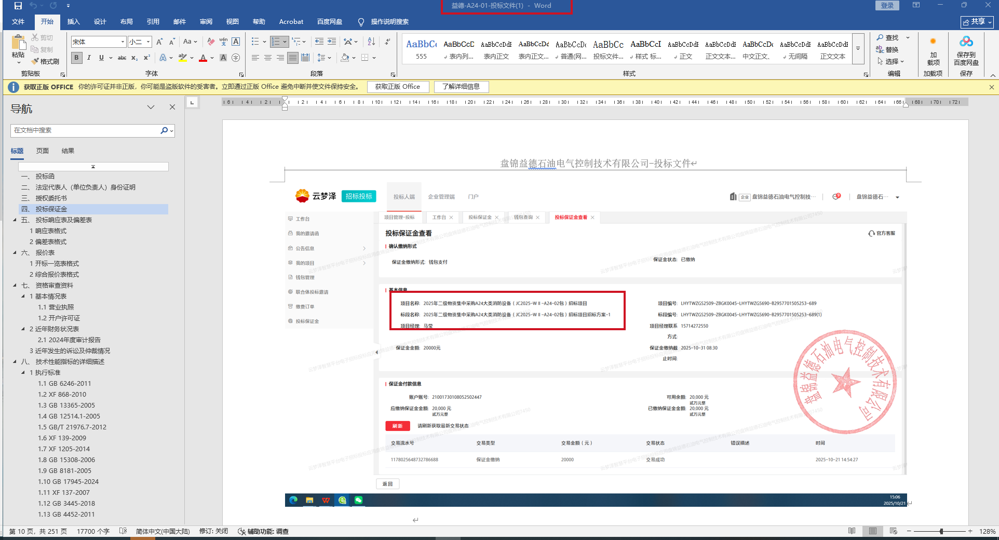Open ribbon display options in the title bar
Image resolution: width=999 pixels, height=540 pixels.
coord(916,5)
